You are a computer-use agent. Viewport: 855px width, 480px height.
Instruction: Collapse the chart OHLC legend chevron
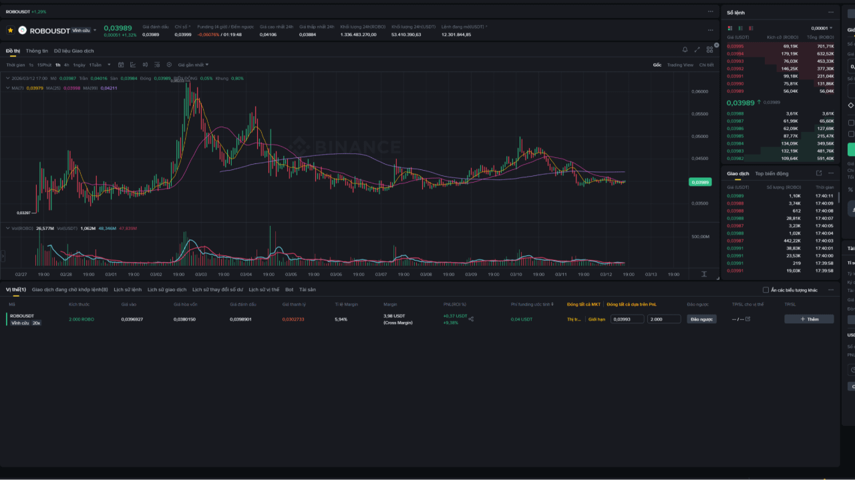(8, 78)
